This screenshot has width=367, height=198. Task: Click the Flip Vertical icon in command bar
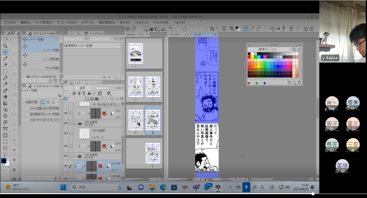tap(284, 29)
